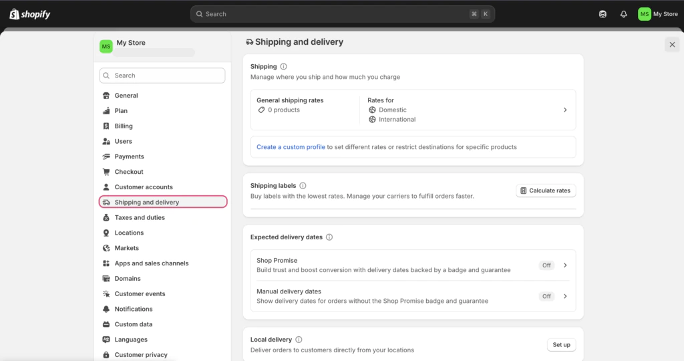Click the settings sidebar Search field
The height and width of the screenshot is (361, 684).
click(162, 76)
